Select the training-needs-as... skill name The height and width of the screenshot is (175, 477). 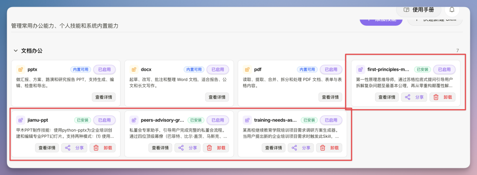pyautogui.click(x=275, y=120)
